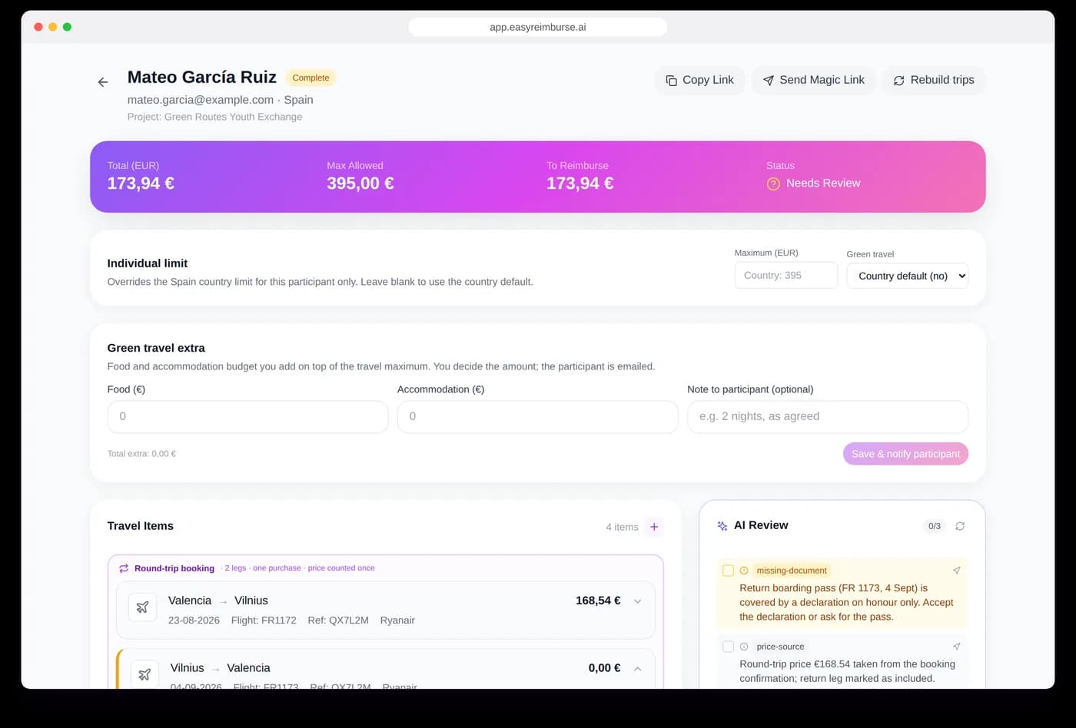Viewport: 1076px width, 728px height.
Task: Click the price-source tag label
Action: coord(780,647)
